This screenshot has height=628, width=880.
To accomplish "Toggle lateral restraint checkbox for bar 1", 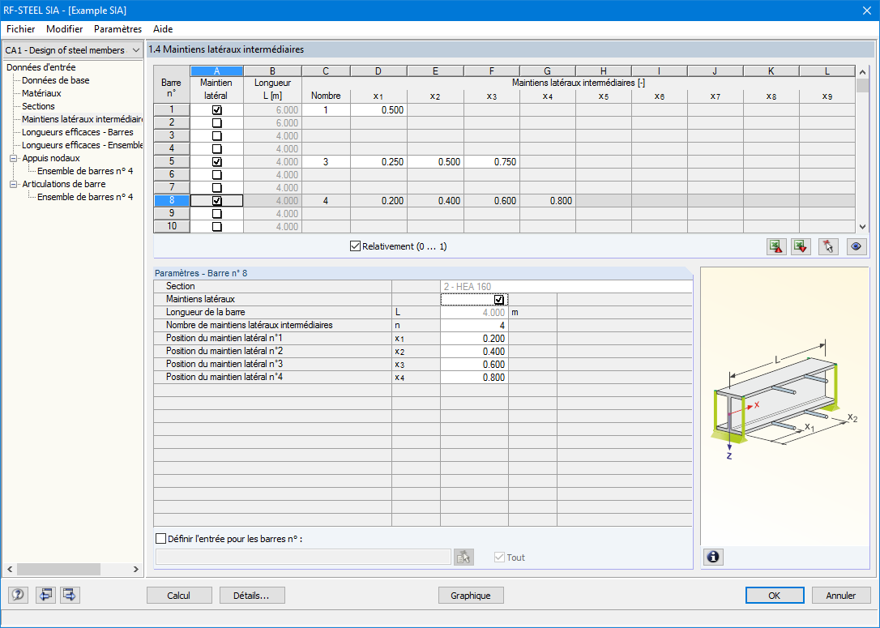I will coord(216,110).
